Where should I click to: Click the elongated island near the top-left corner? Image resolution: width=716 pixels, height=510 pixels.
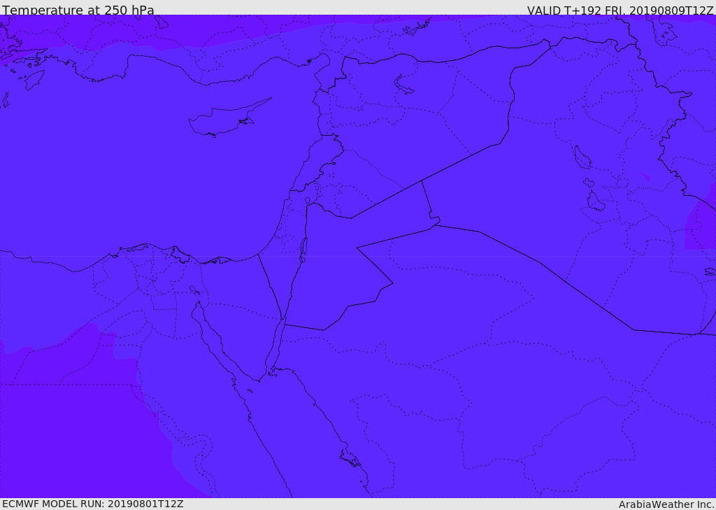(x=34, y=79)
